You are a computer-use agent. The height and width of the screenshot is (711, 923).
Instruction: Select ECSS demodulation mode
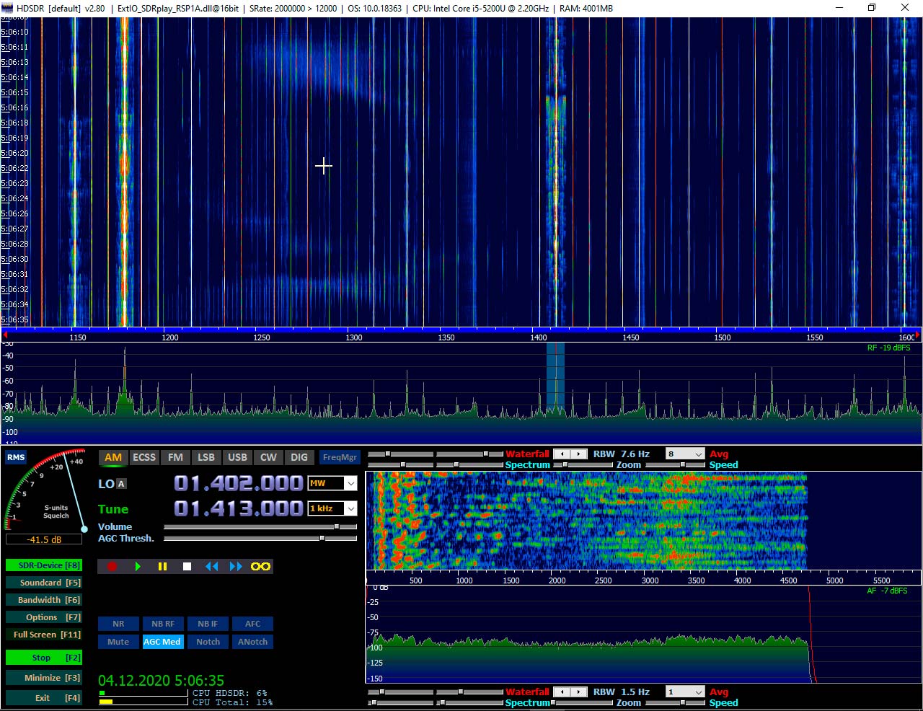coord(144,457)
